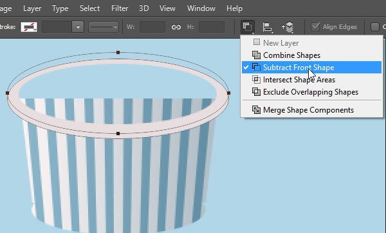The image size is (386, 233).
Task: Open the View menu
Action: point(167,8)
